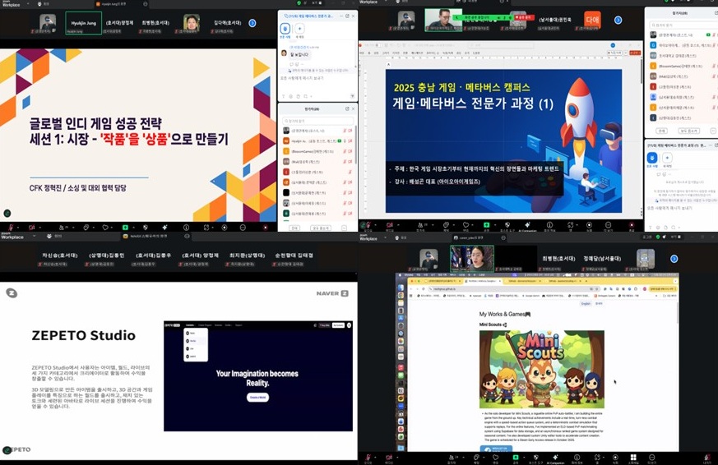Click mute all button under rocket slide meeting participants
Screen dimensions: 718x465
point(688,131)
